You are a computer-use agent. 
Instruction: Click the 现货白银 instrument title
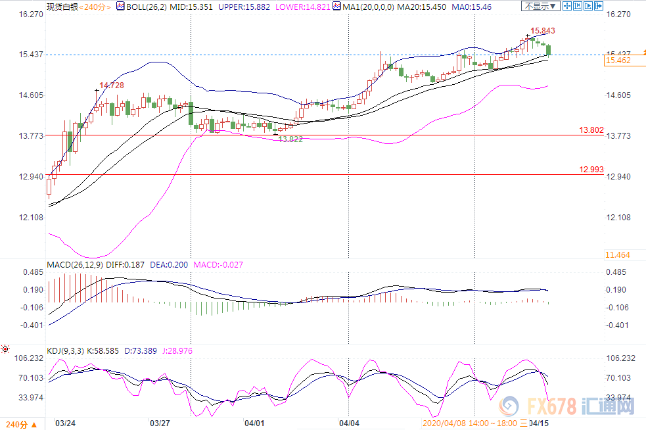62,6
